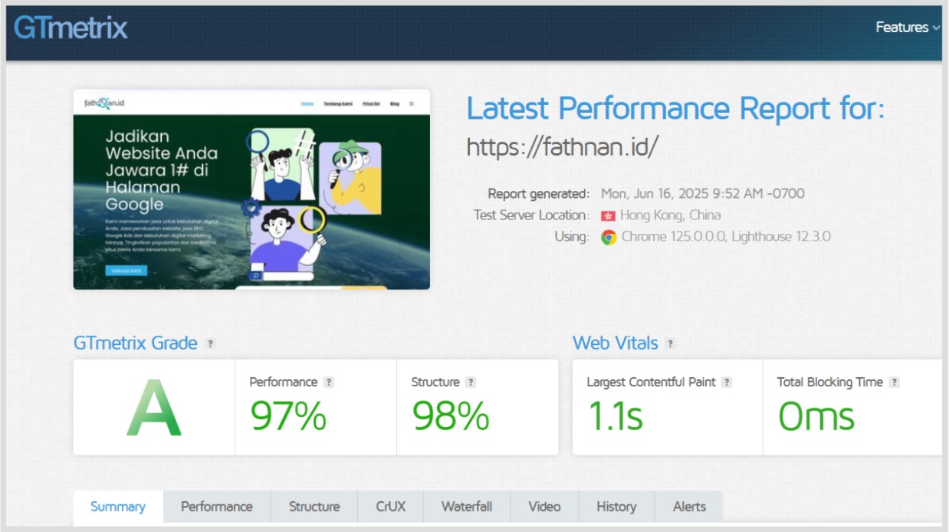Open the Features dropdown menu

908,28
